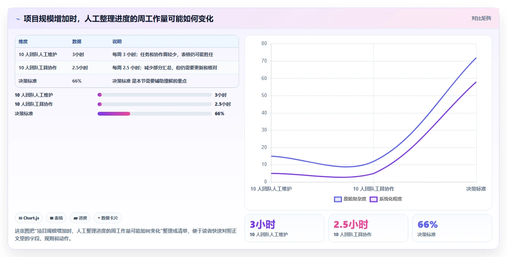This screenshot has width=507, height=257.
Task: Click table data cell 3小时
Action: [x=78, y=55]
